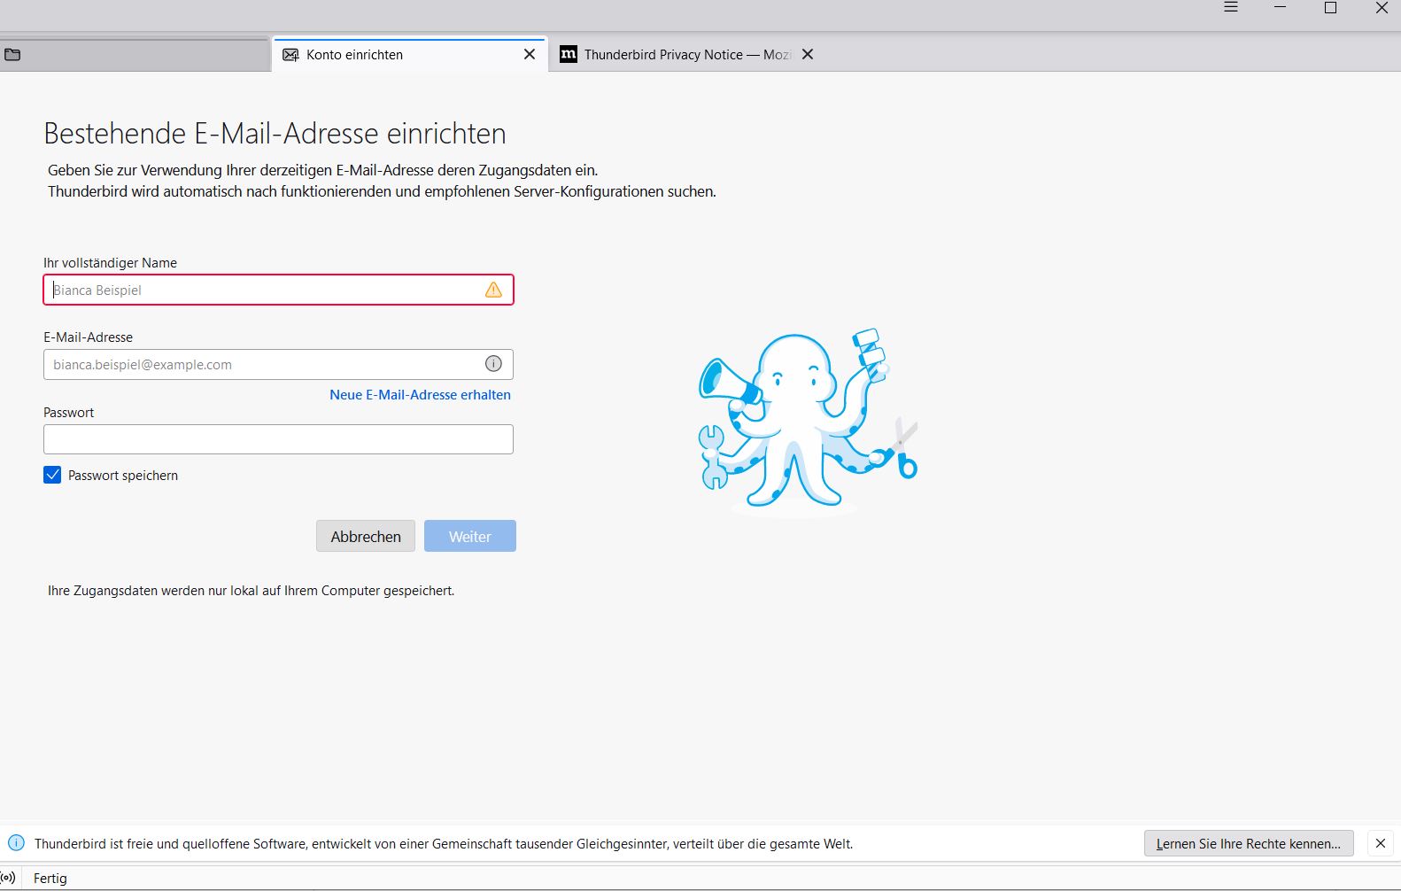Focus the Passwort input field
Viewport: 1401px width, 891px height.
(278, 439)
